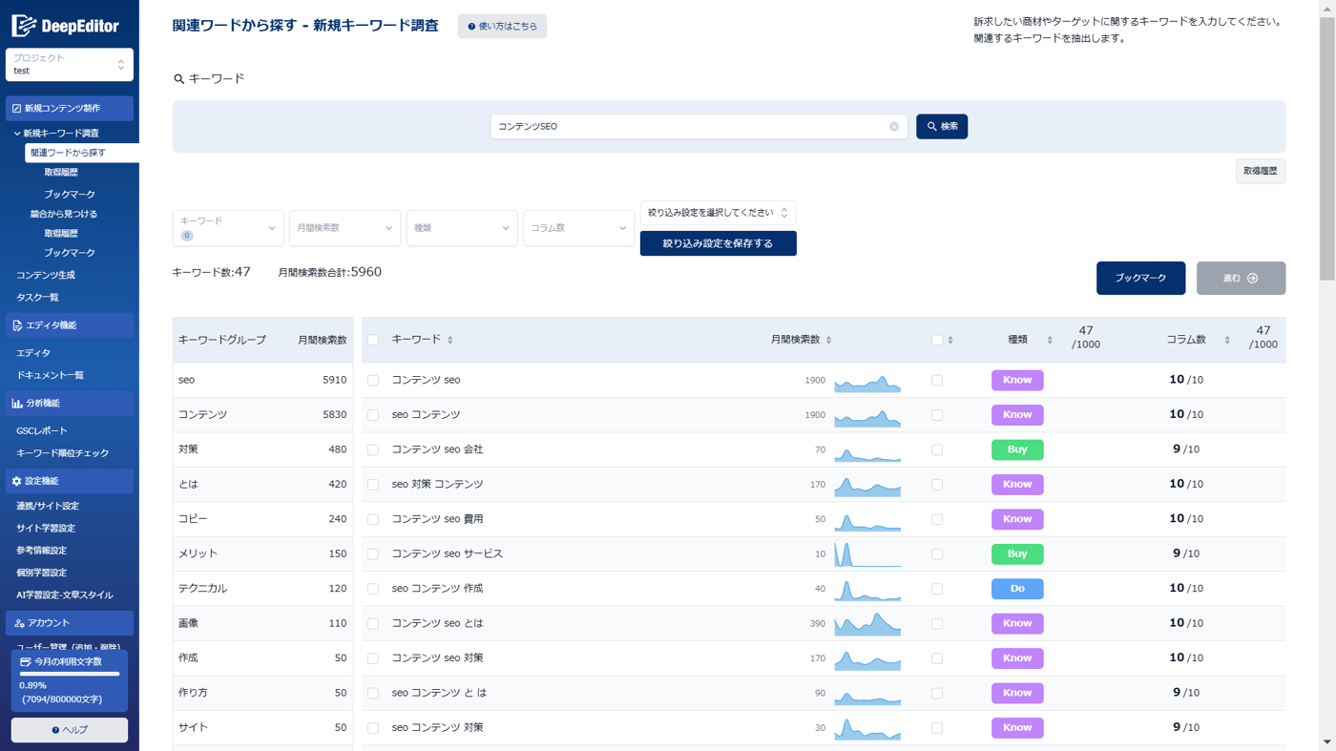Click the Buy tag for コンテンツ seo 会社
This screenshot has height=751, width=1336.
[1017, 449]
